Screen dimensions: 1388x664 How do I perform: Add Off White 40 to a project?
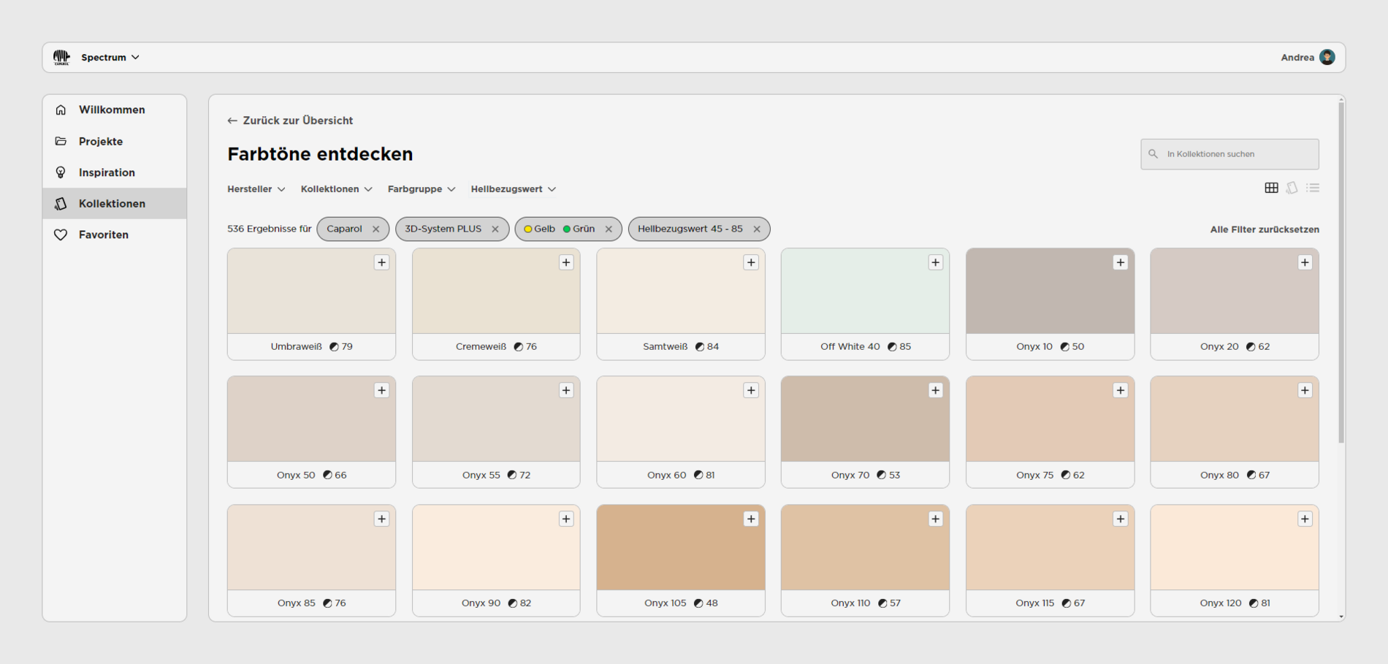(x=936, y=262)
